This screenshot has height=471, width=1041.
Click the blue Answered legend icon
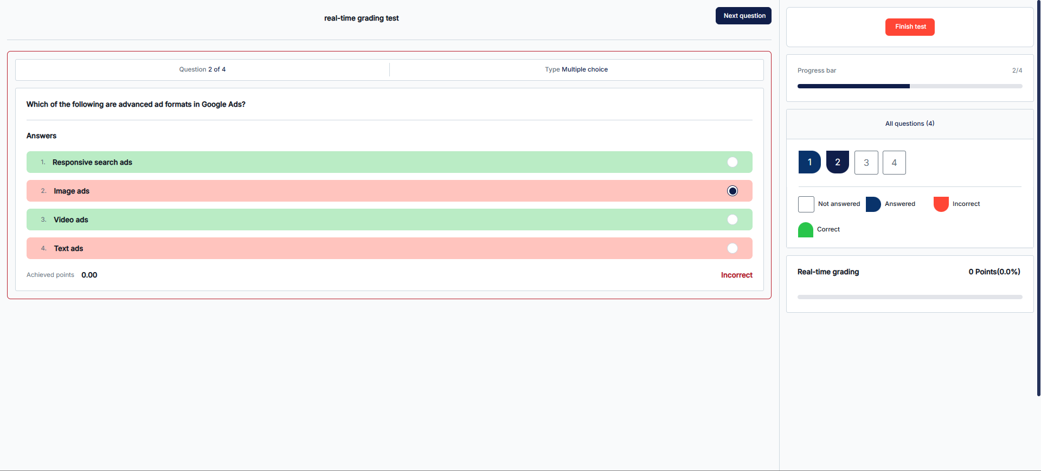pos(873,204)
